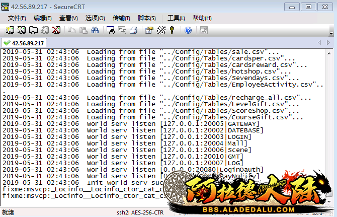
Task: Open the 文件(F) menu
Action: tap(17, 18)
